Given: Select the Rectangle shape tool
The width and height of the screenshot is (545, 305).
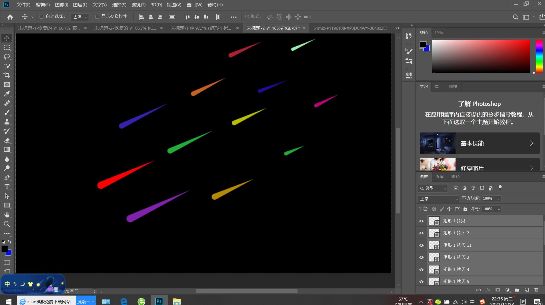Looking at the screenshot, I should pyautogui.click(x=7, y=205).
